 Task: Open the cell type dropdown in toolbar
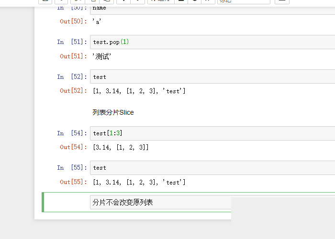(x=243, y=1)
